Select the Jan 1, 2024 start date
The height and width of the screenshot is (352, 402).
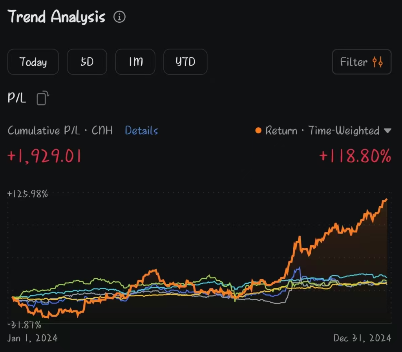click(33, 338)
